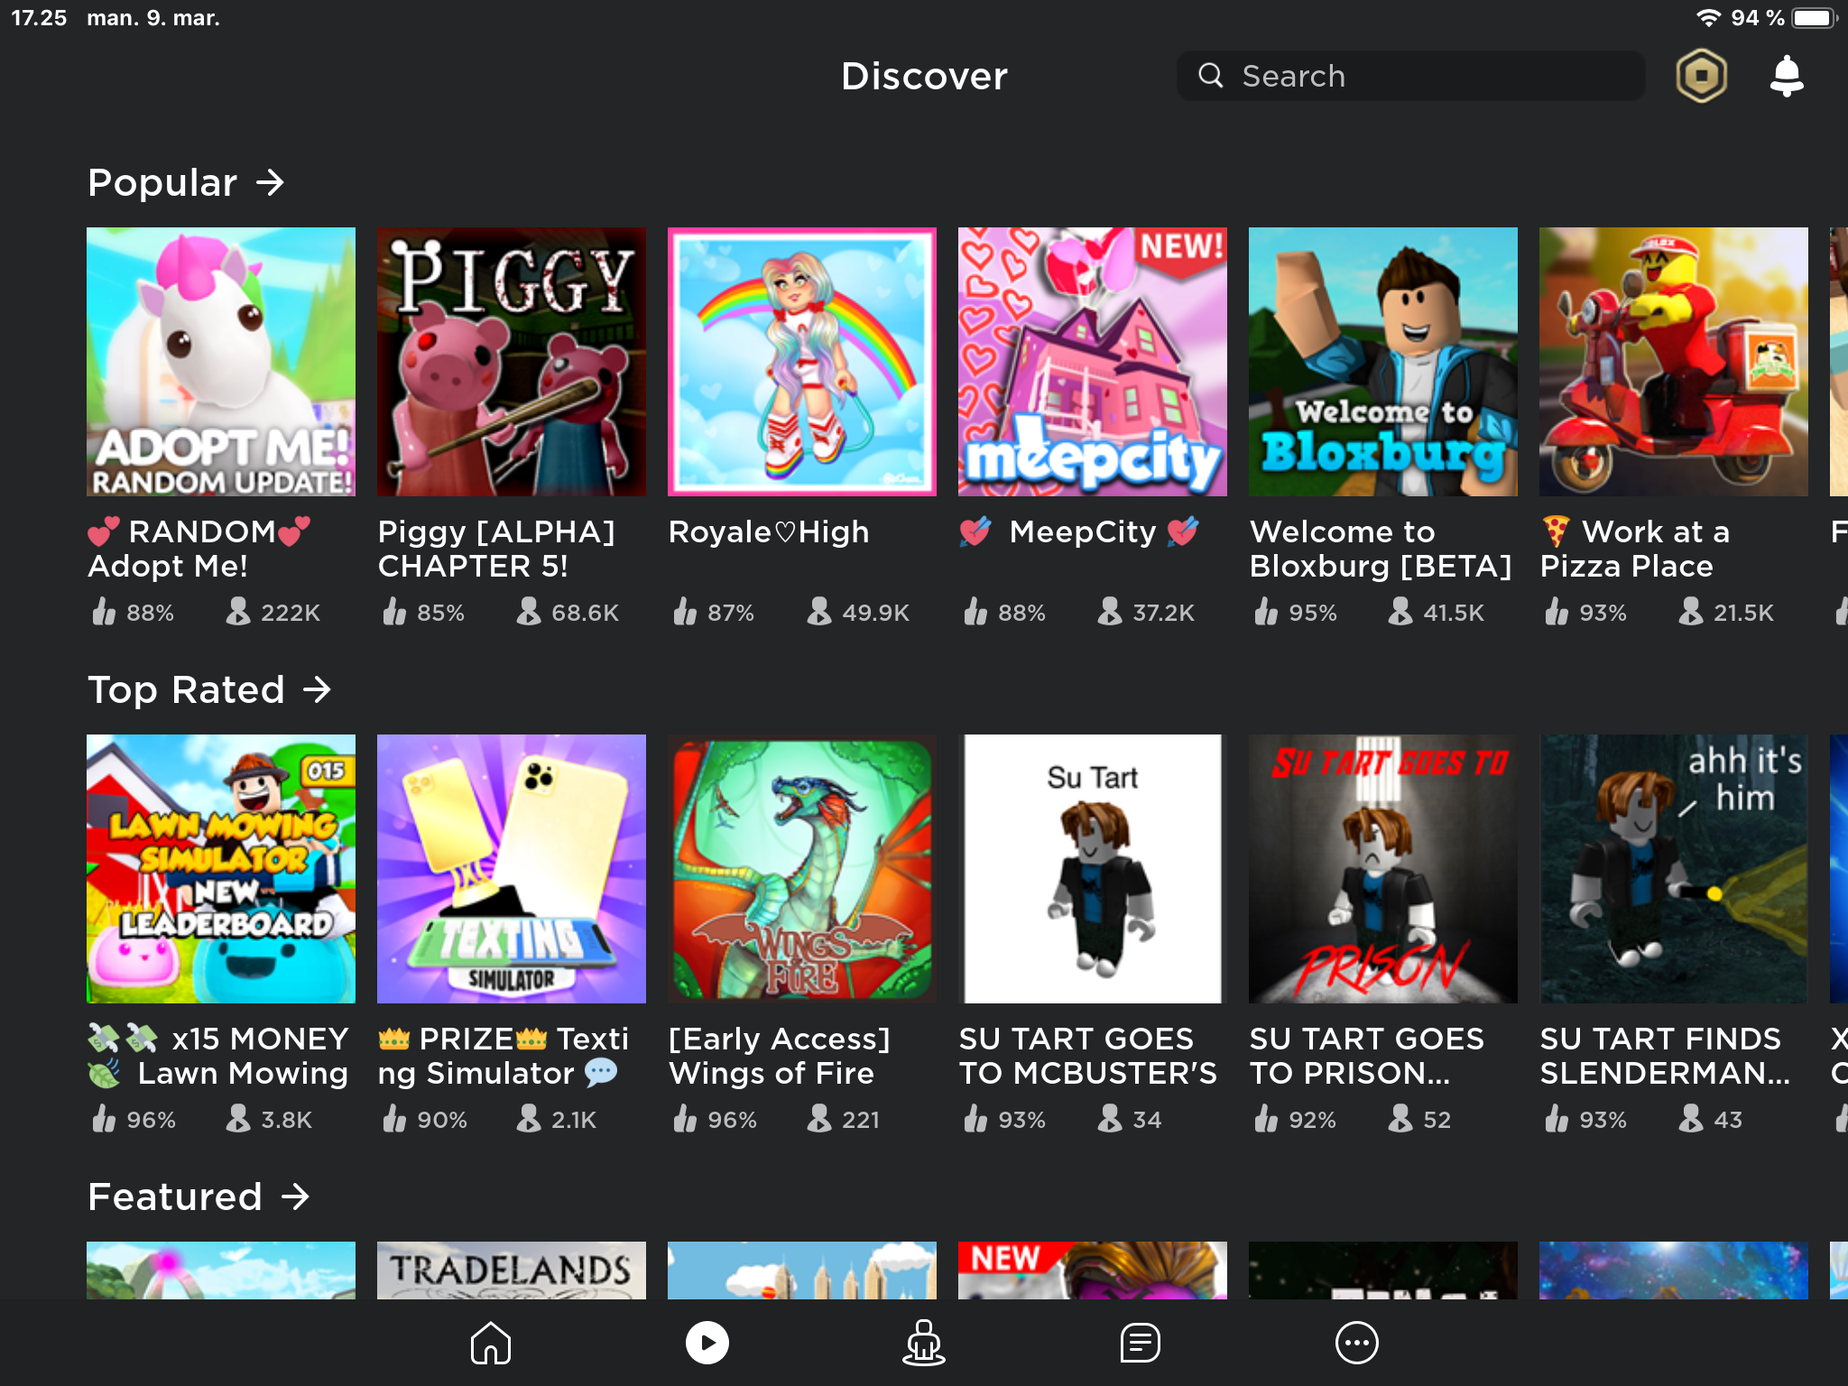Open the Su Tart Goes to Prison thumbnail
This screenshot has width=1848, height=1386.
pos(1383,869)
